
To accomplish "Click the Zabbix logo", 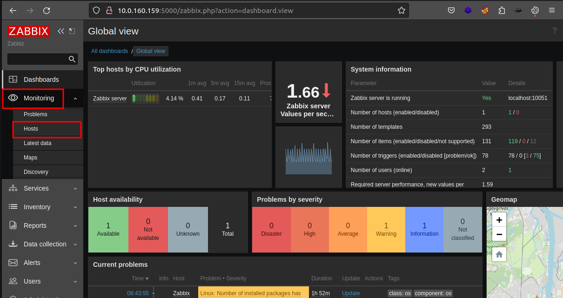I will coord(28,31).
